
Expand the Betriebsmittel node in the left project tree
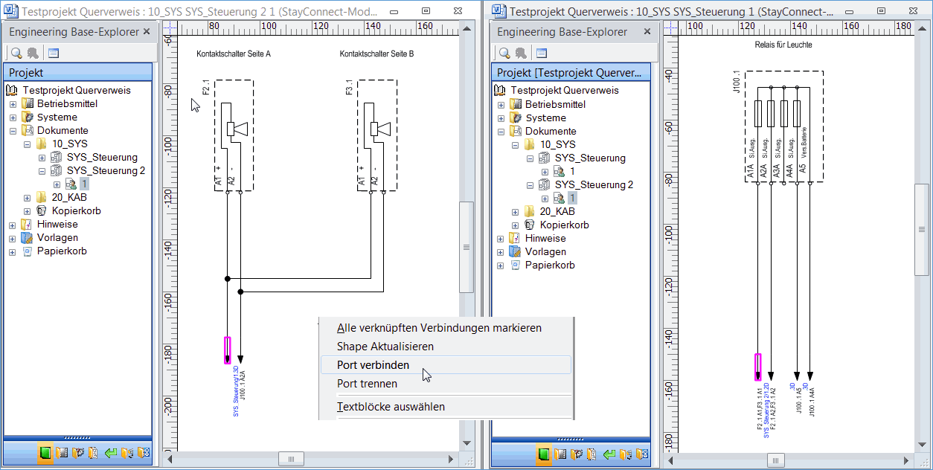[13, 104]
